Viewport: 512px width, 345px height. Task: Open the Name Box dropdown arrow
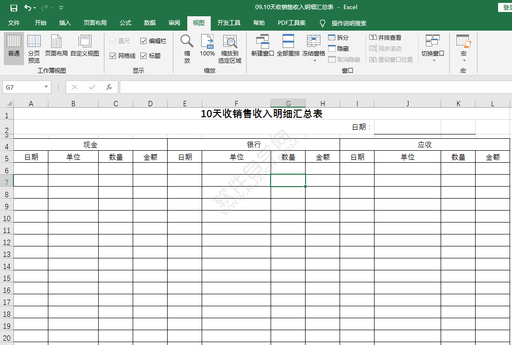pyautogui.click(x=45, y=87)
